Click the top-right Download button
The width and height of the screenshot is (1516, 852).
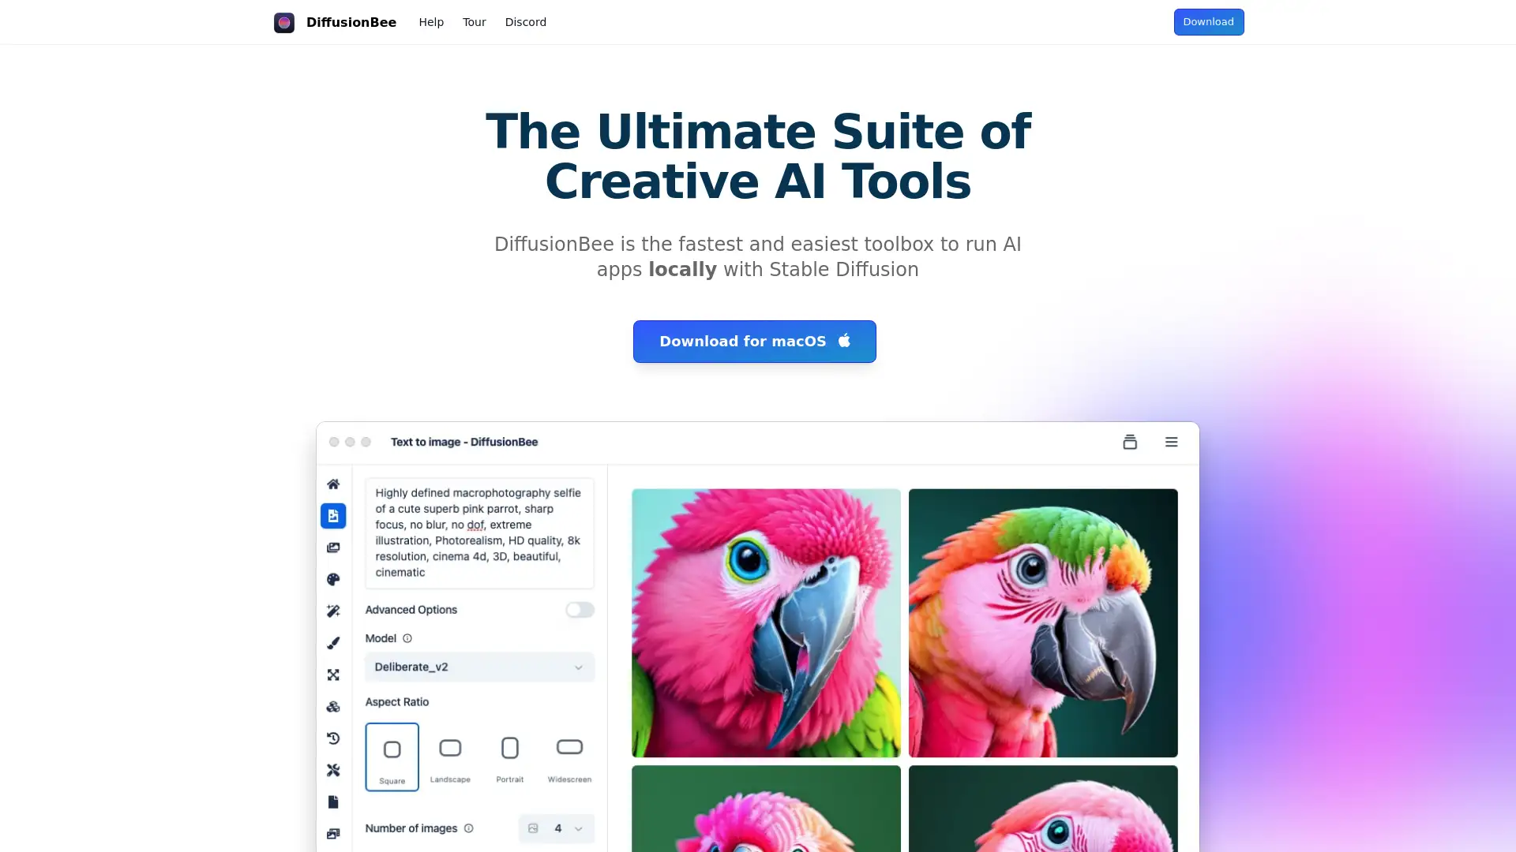(1208, 21)
